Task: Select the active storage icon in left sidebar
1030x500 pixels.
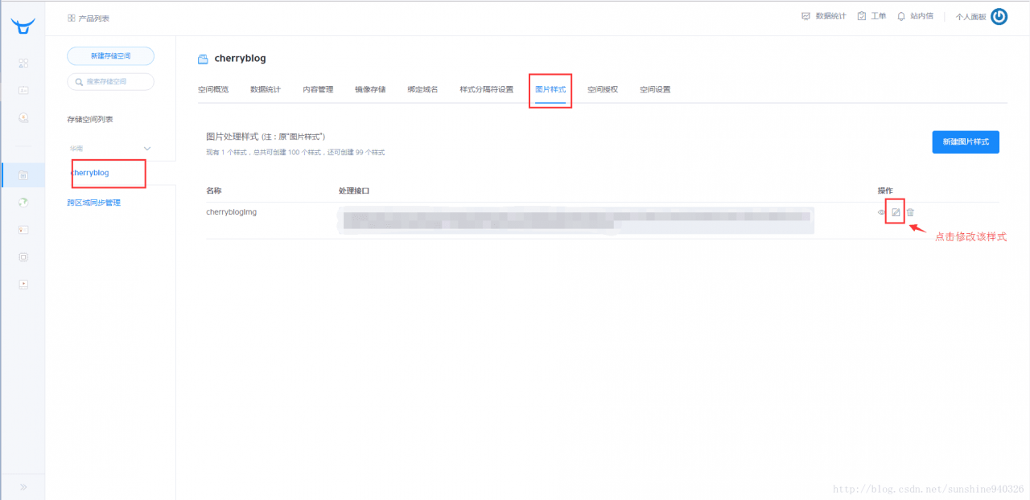Action: tap(23, 174)
